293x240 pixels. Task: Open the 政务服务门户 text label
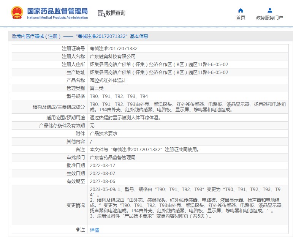[x=269, y=18]
